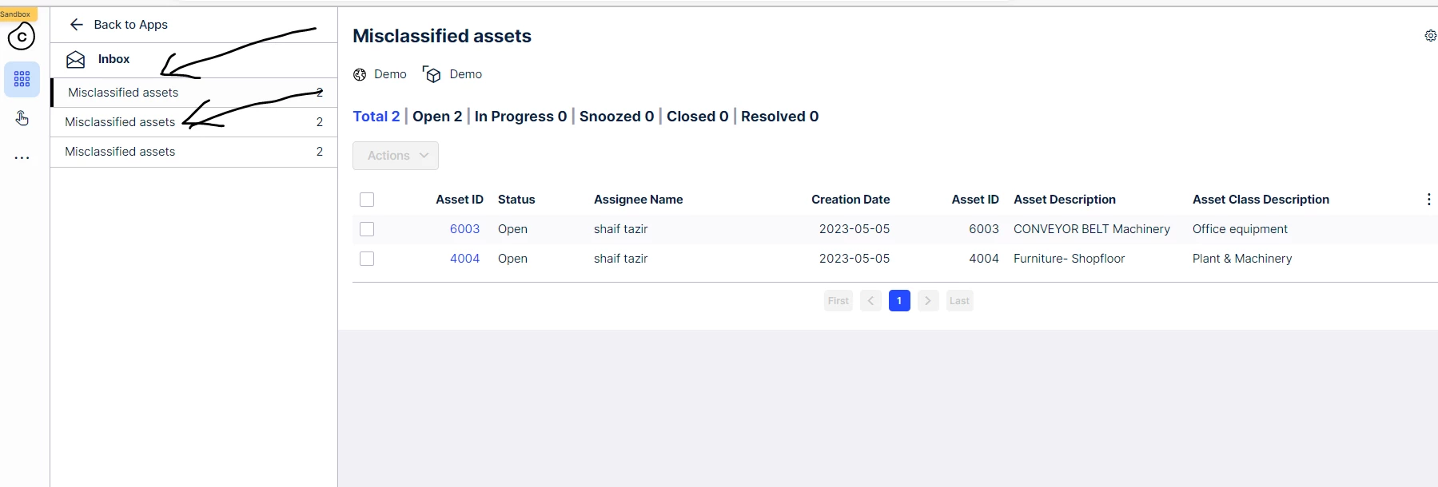1438x487 pixels.
Task: Open table column options kebab menu
Action: pyautogui.click(x=1428, y=200)
